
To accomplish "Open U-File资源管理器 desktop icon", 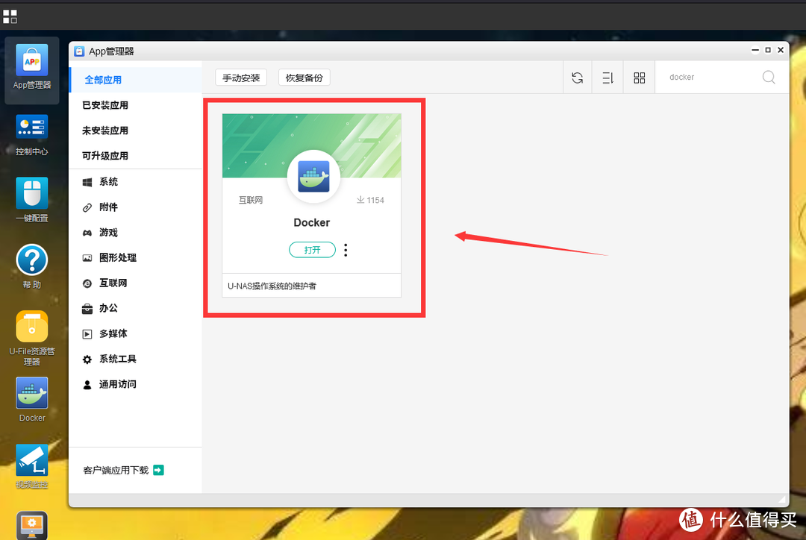I will [32, 338].
